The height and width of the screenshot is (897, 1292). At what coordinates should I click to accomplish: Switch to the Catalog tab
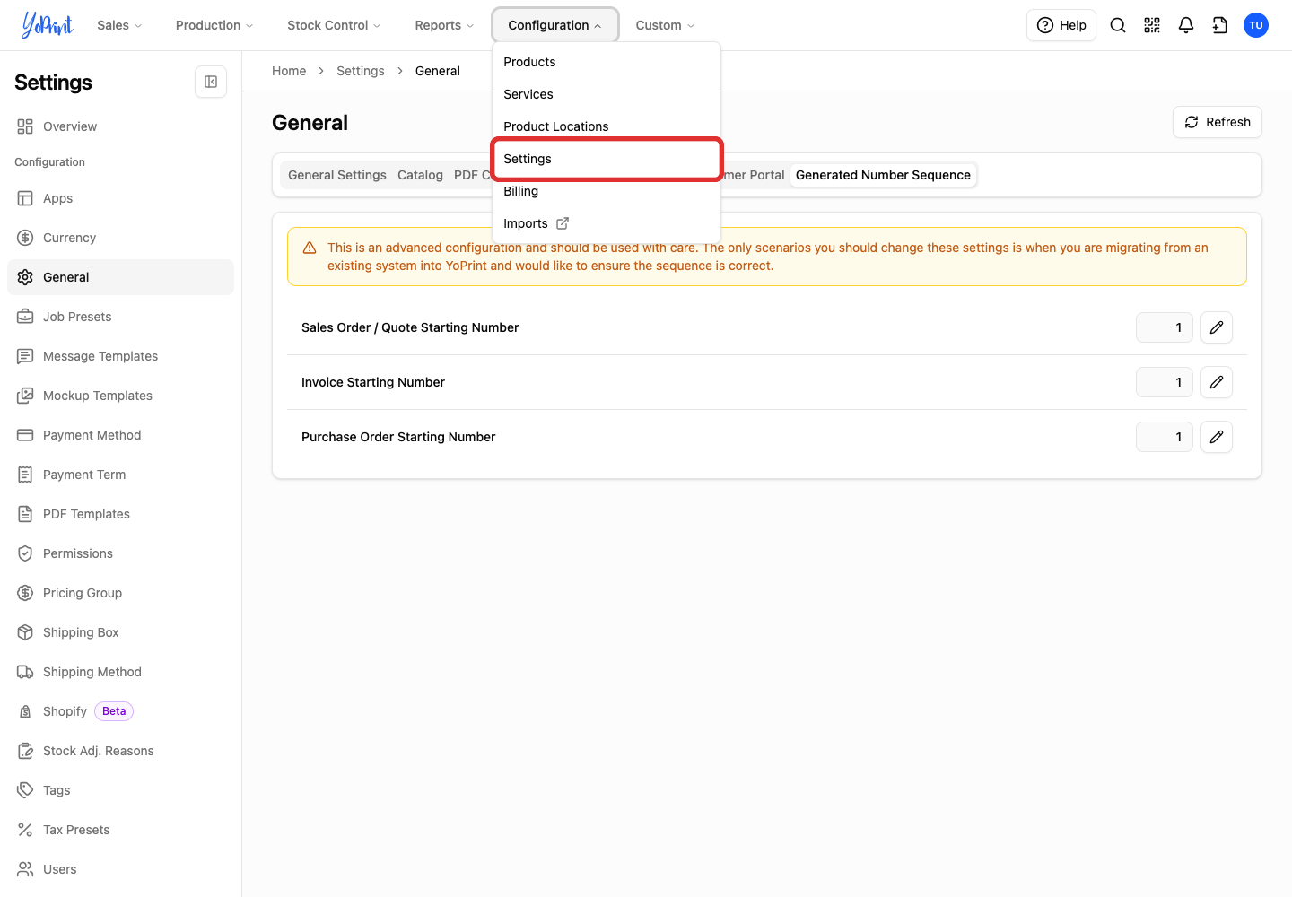(x=420, y=175)
